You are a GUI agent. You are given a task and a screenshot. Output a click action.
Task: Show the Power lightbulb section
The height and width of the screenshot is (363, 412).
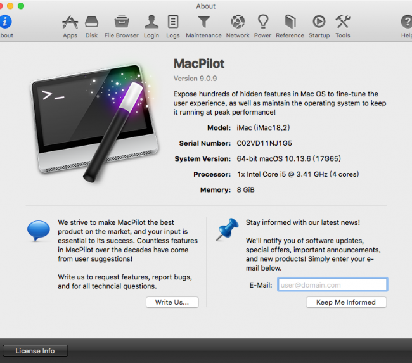pos(262,26)
